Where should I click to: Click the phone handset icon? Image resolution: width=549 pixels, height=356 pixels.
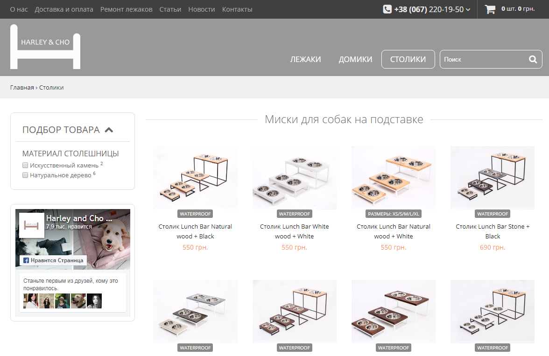pyautogui.click(x=387, y=9)
